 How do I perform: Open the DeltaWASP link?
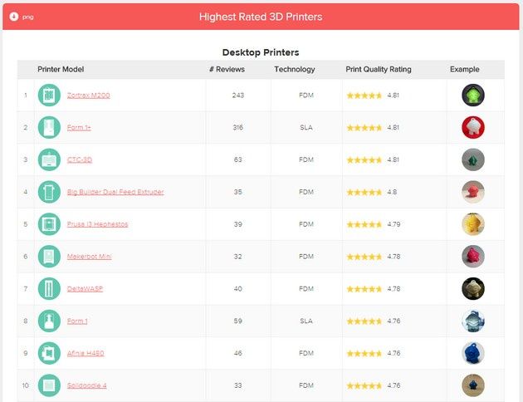(x=85, y=289)
